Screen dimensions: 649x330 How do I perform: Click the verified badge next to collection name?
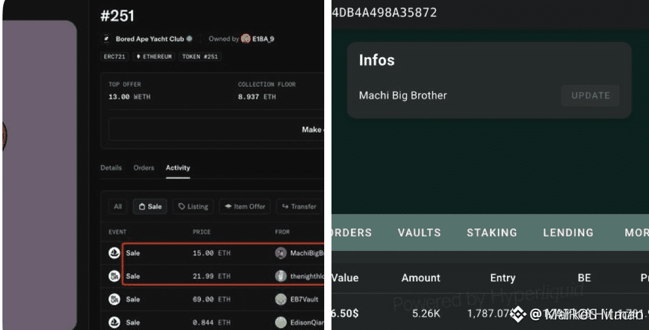(189, 38)
